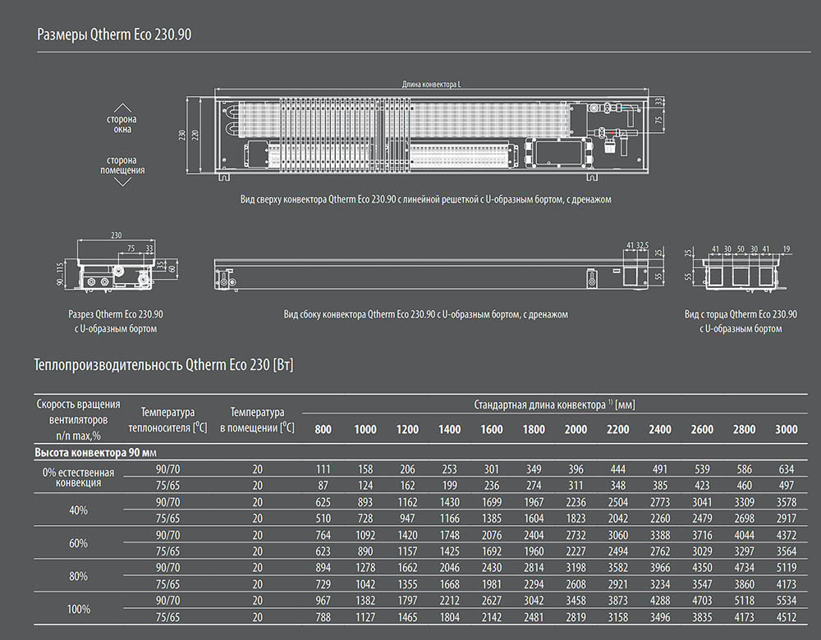821x640 pixels.
Task: Click the cell value 1699
Action: [x=492, y=502]
